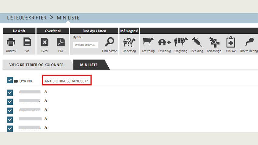Click the Find næste magnifier icon
258x145 pixels.
pyautogui.click(x=109, y=42)
